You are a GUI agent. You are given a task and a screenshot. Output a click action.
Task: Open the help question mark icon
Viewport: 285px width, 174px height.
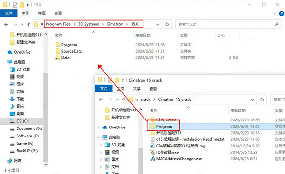coord(281,13)
